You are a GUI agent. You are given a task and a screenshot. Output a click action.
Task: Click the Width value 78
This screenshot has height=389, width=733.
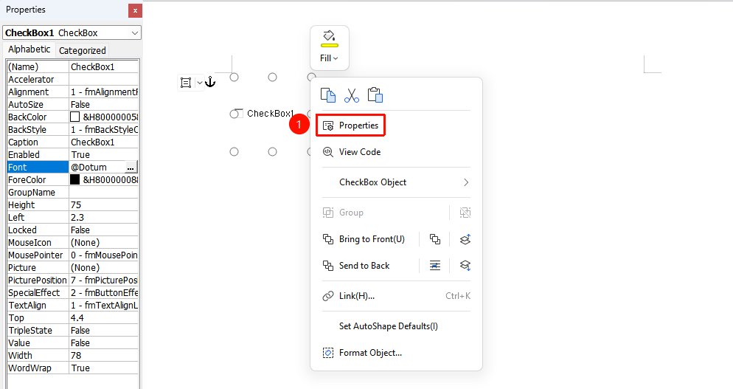(104, 356)
